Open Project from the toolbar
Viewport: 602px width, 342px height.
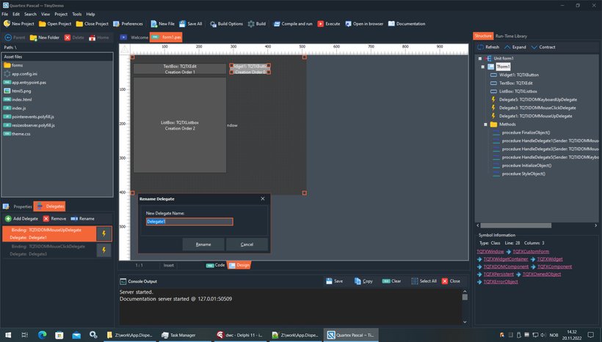click(x=55, y=23)
